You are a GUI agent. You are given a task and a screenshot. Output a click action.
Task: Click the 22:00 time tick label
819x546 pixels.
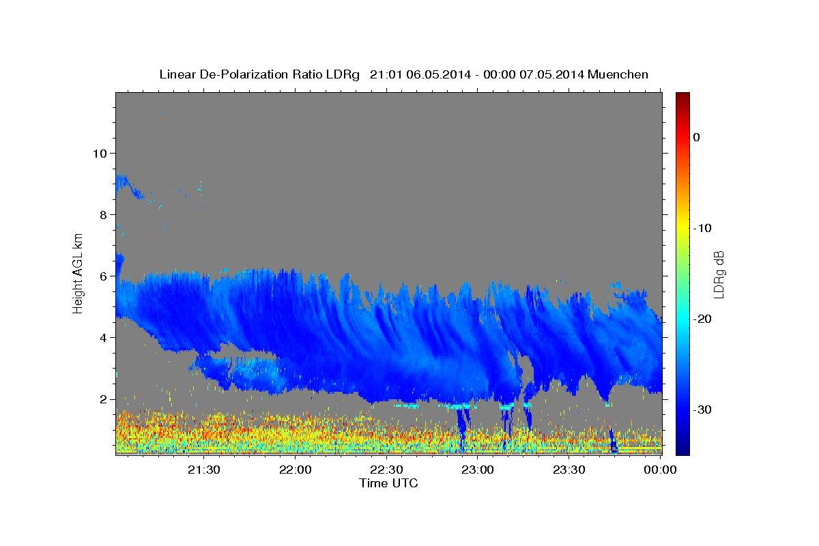(296, 470)
